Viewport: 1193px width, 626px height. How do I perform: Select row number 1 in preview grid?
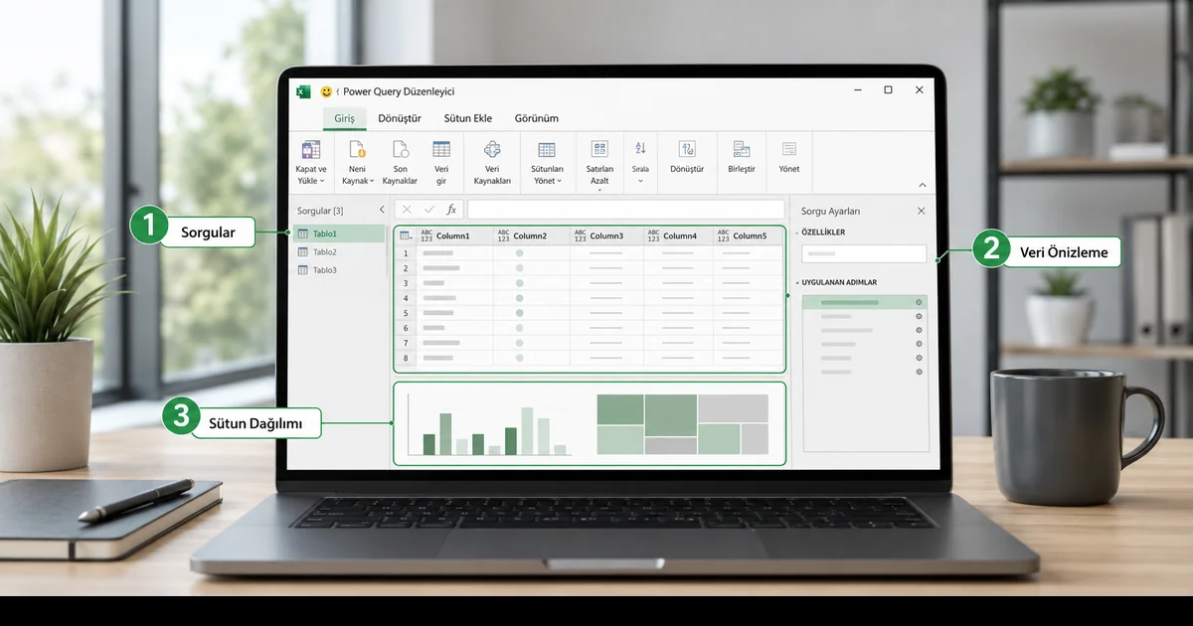(x=406, y=253)
